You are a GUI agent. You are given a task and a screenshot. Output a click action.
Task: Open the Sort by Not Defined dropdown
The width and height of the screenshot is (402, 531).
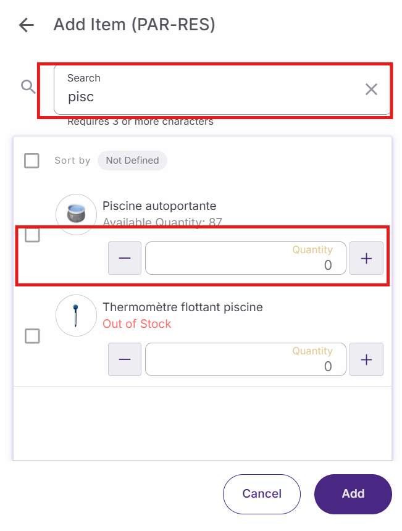[x=132, y=161]
